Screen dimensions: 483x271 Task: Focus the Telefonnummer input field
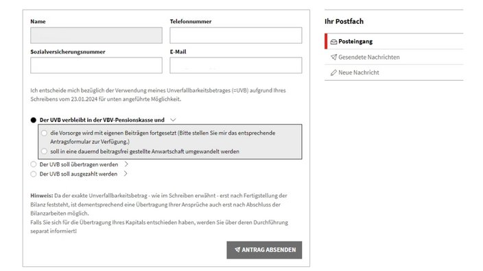click(x=235, y=36)
